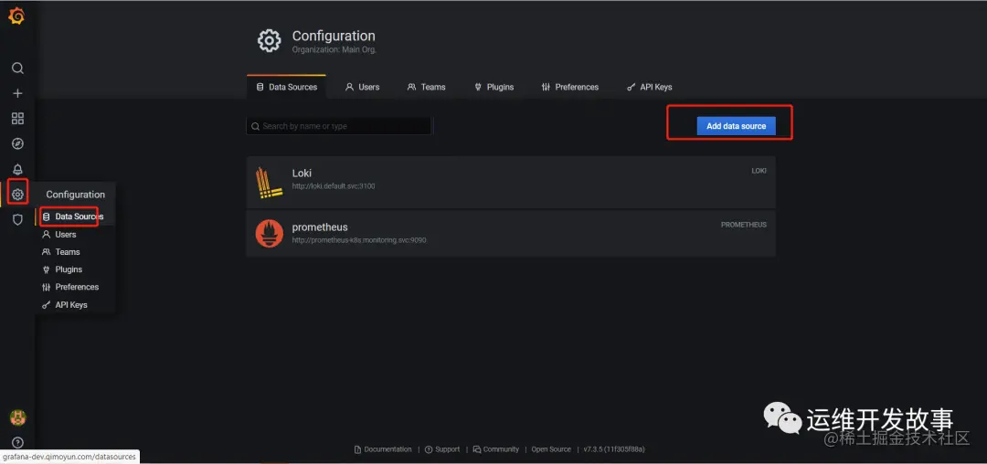Image resolution: width=987 pixels, height=464 pixels.
Task: Switch to the Teams tab
Action: pyautogui.click(x=427, y=87)
